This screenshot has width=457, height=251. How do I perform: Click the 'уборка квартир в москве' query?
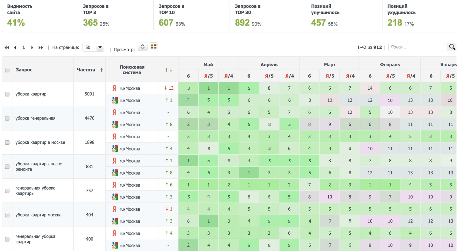click(x=40, y=142)
